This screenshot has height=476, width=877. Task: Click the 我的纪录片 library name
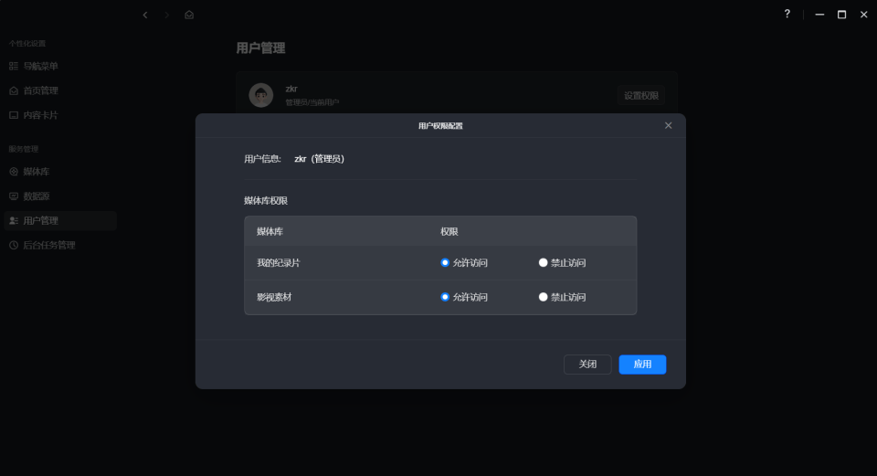point(278,263)
